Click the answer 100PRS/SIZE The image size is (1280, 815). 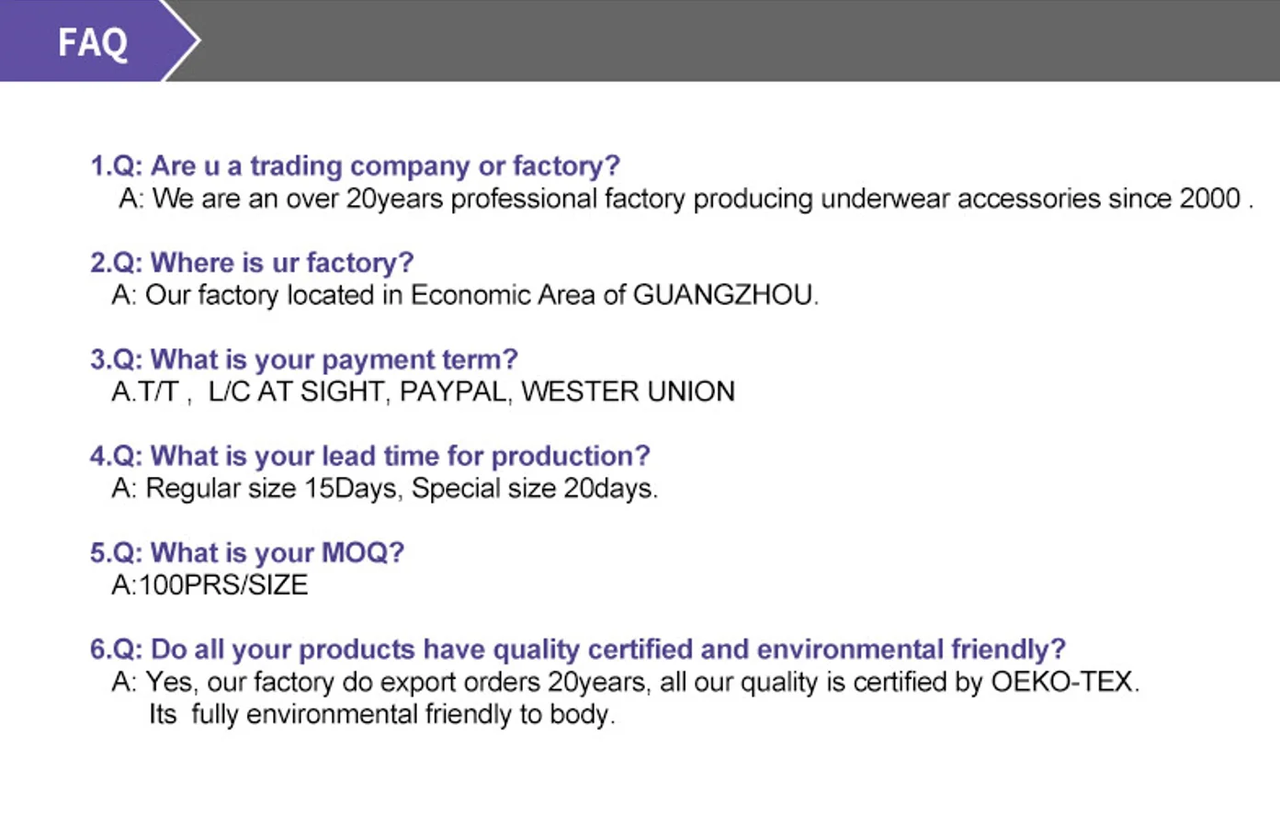coord(210,584)
